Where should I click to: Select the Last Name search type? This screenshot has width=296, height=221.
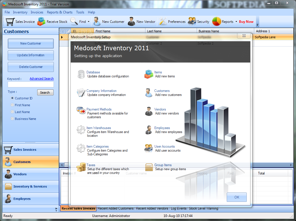[x=12, y=112]
